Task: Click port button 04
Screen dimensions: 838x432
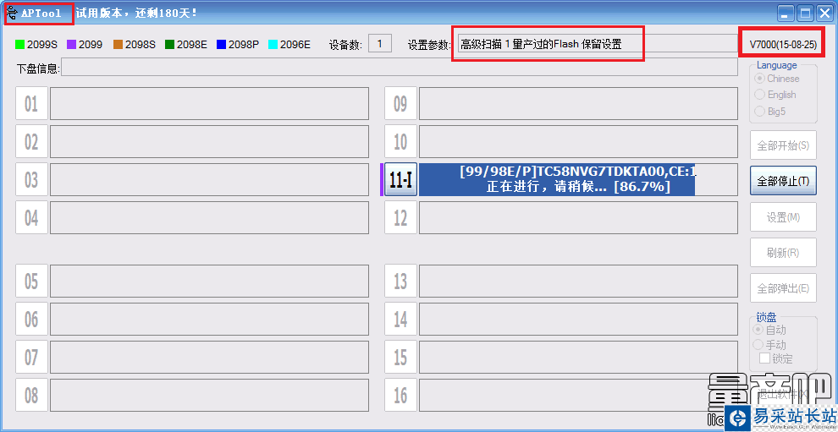Action: pyautogui.click(x=31, y=217)
